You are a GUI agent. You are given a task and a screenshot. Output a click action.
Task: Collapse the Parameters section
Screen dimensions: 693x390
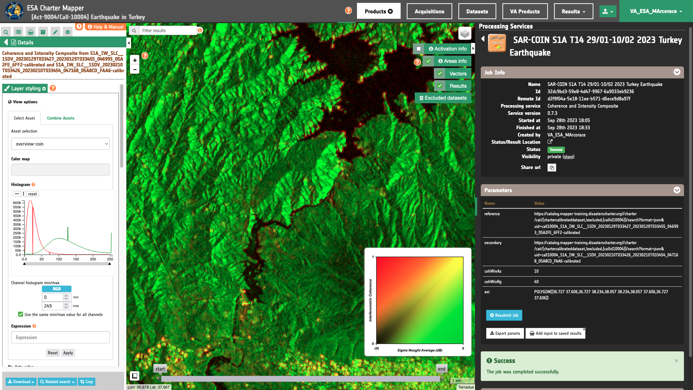tap(677, 190)
